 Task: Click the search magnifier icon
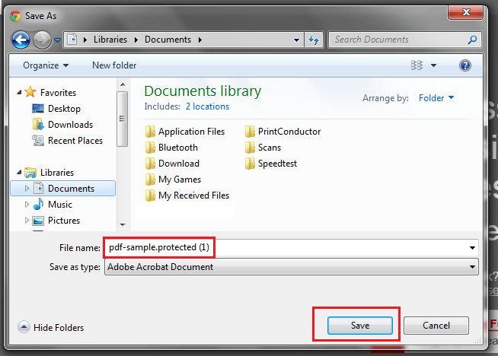click(x=472, y=40)
